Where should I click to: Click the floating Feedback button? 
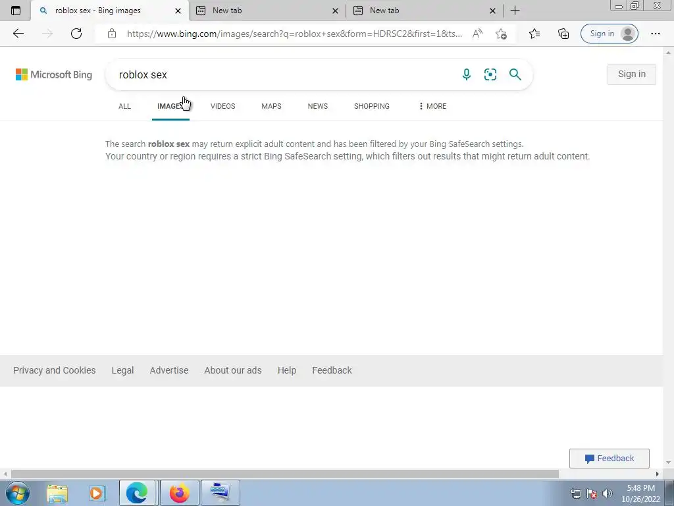609,459
